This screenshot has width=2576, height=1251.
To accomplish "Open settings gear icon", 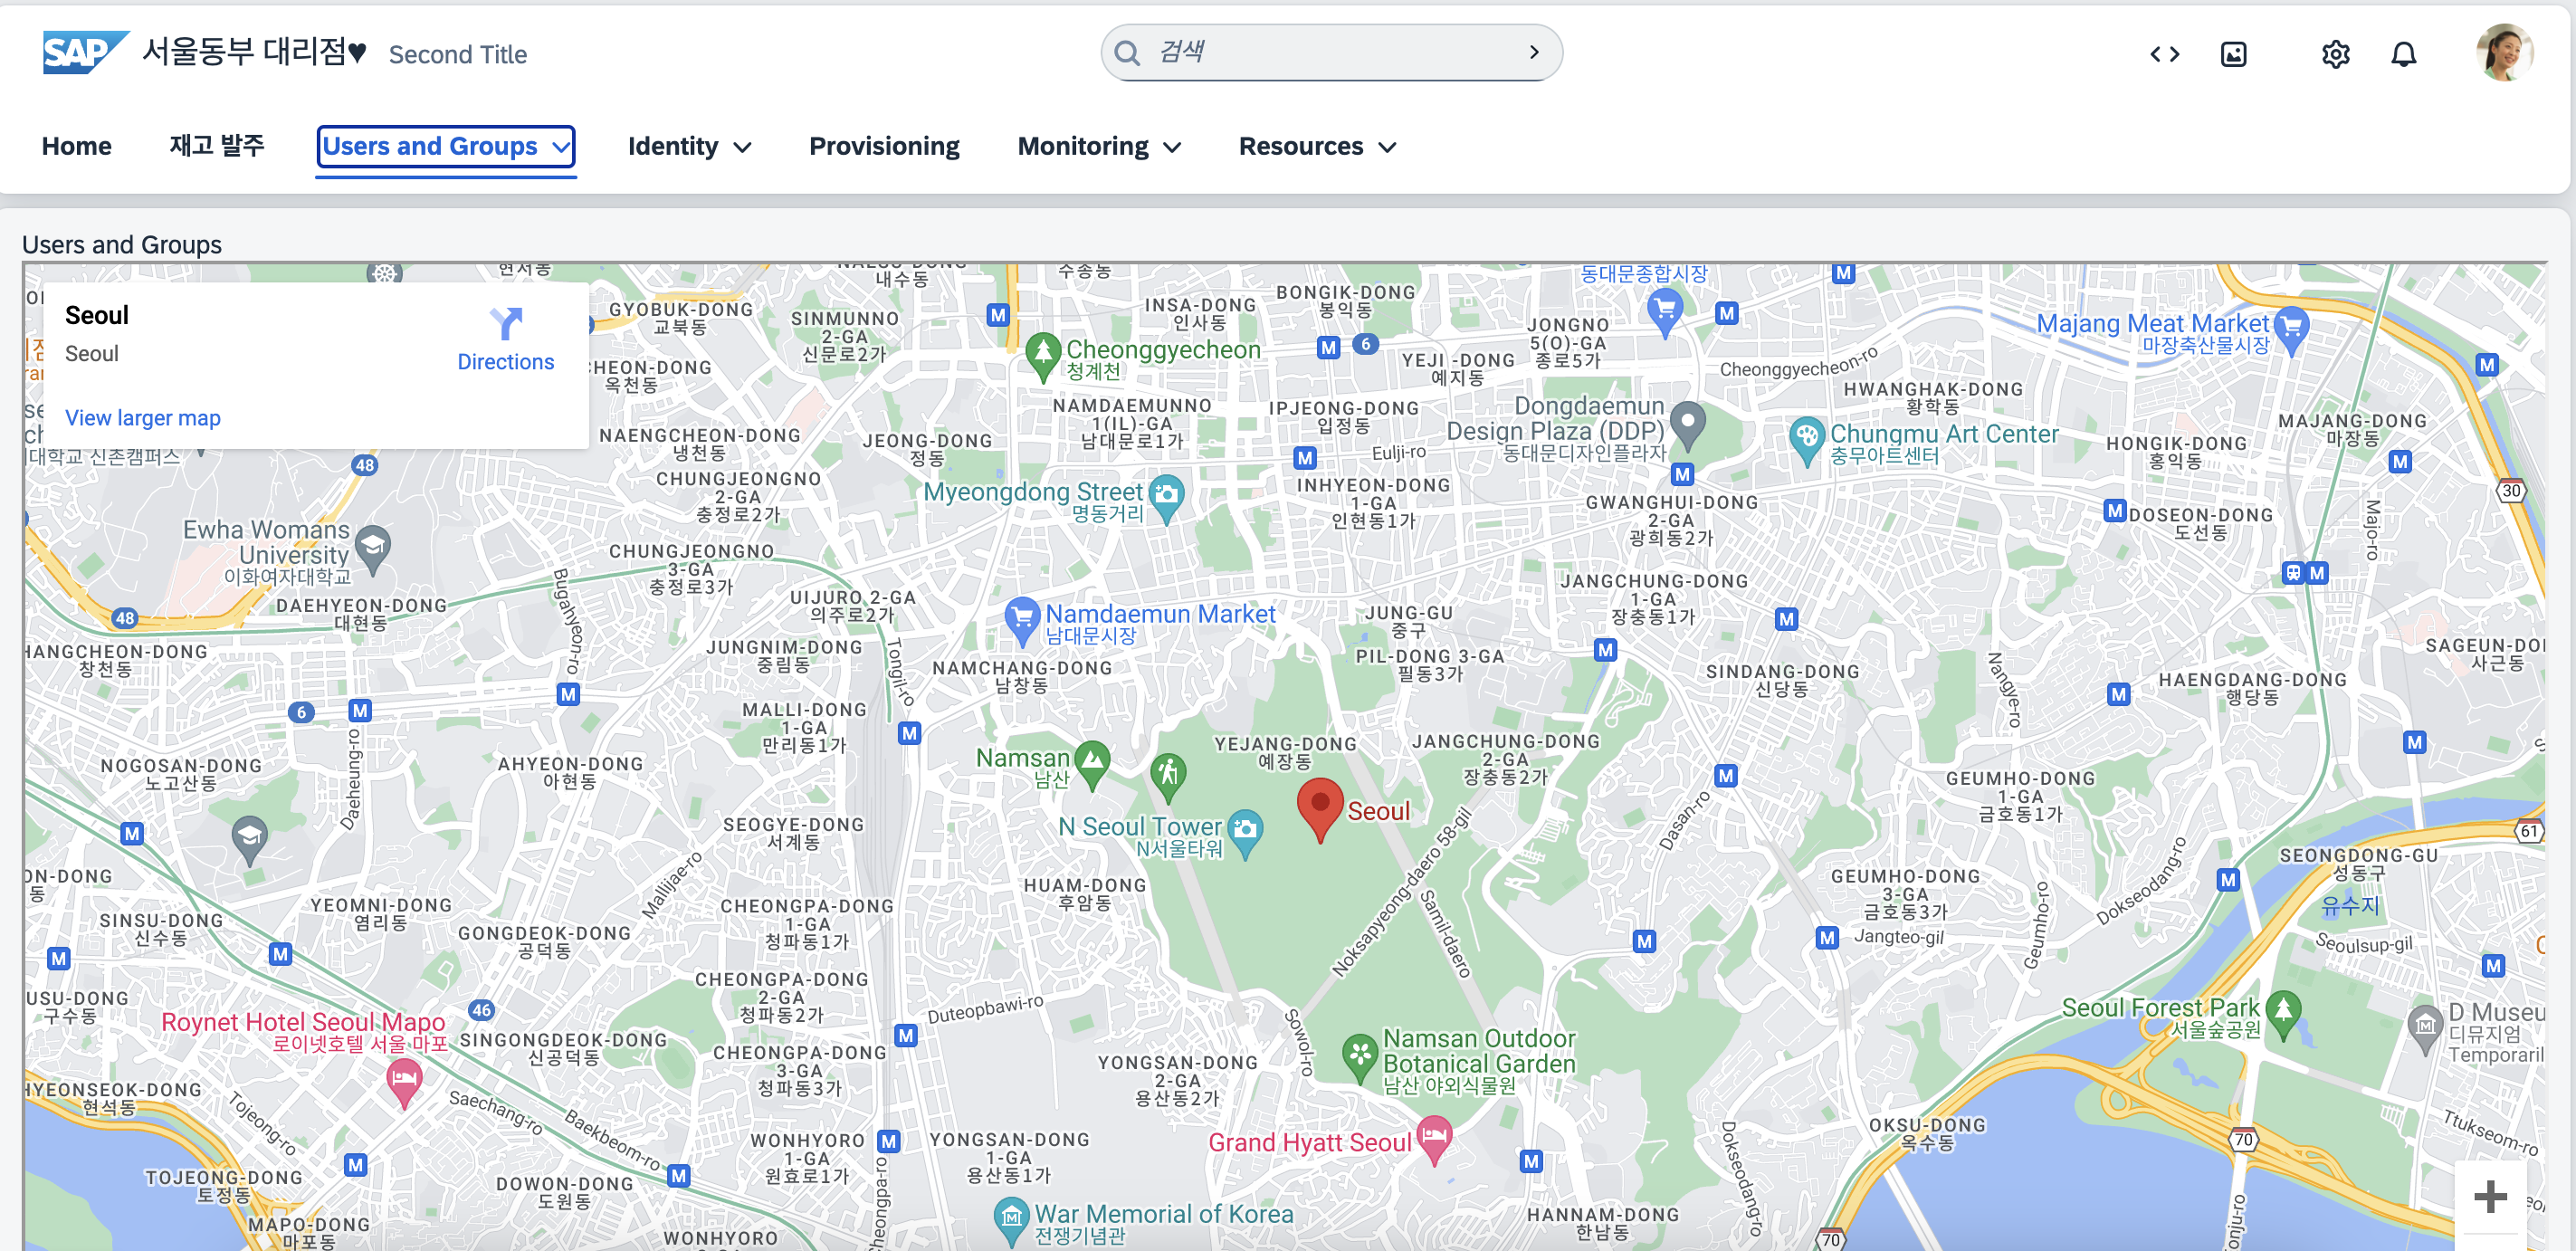I will [x=2334, y=54].
